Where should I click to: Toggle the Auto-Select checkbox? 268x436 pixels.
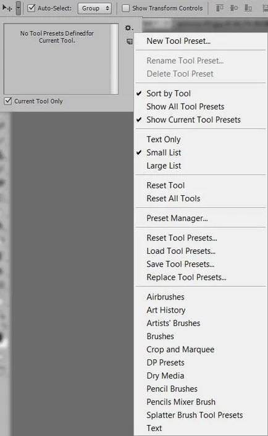31,8
